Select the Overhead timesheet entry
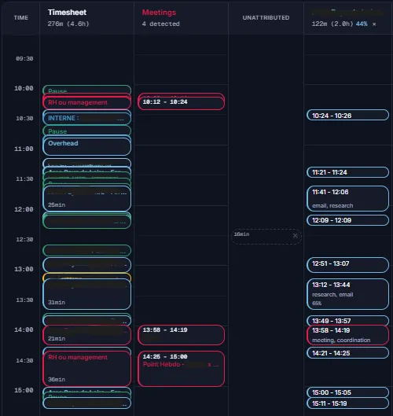 (x=86, y=146)
